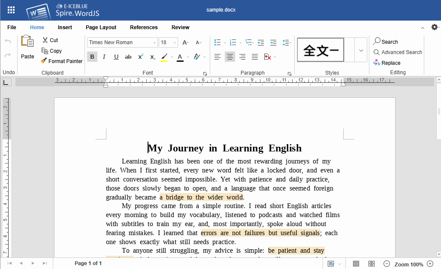
Task: Expand the Styles gallery
Action: 361,50
